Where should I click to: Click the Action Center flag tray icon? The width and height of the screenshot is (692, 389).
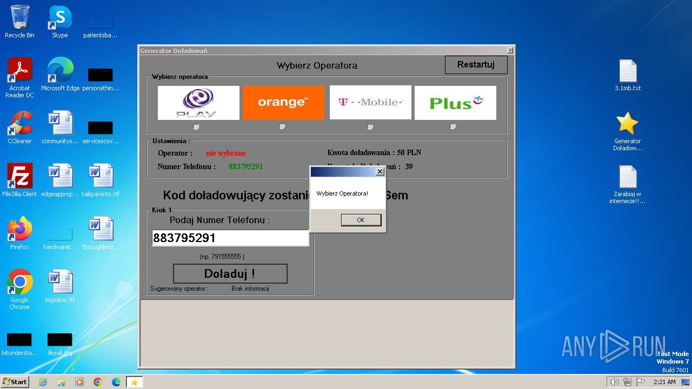pyautogui.click(x=641, y=382)
